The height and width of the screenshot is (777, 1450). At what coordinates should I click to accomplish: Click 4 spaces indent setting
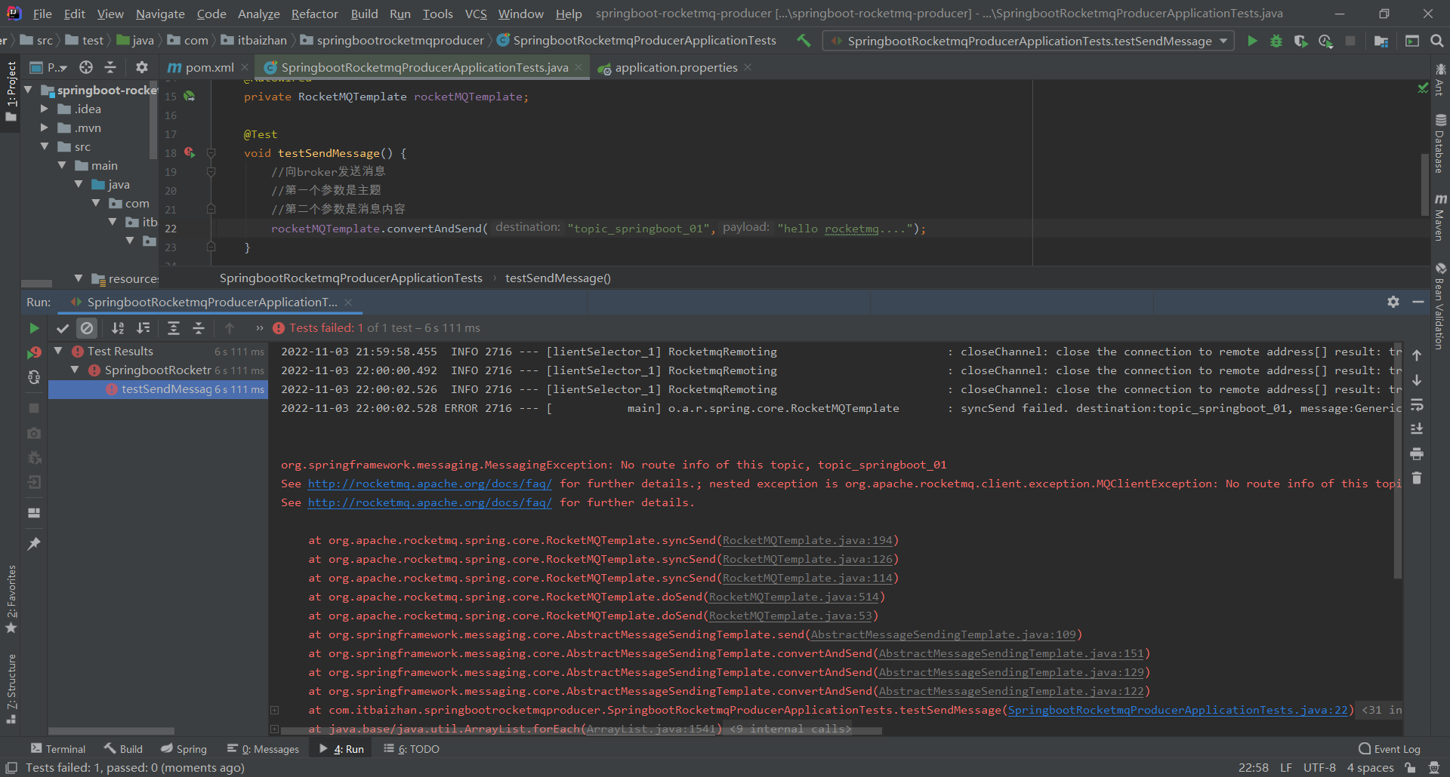(1370, 767)
